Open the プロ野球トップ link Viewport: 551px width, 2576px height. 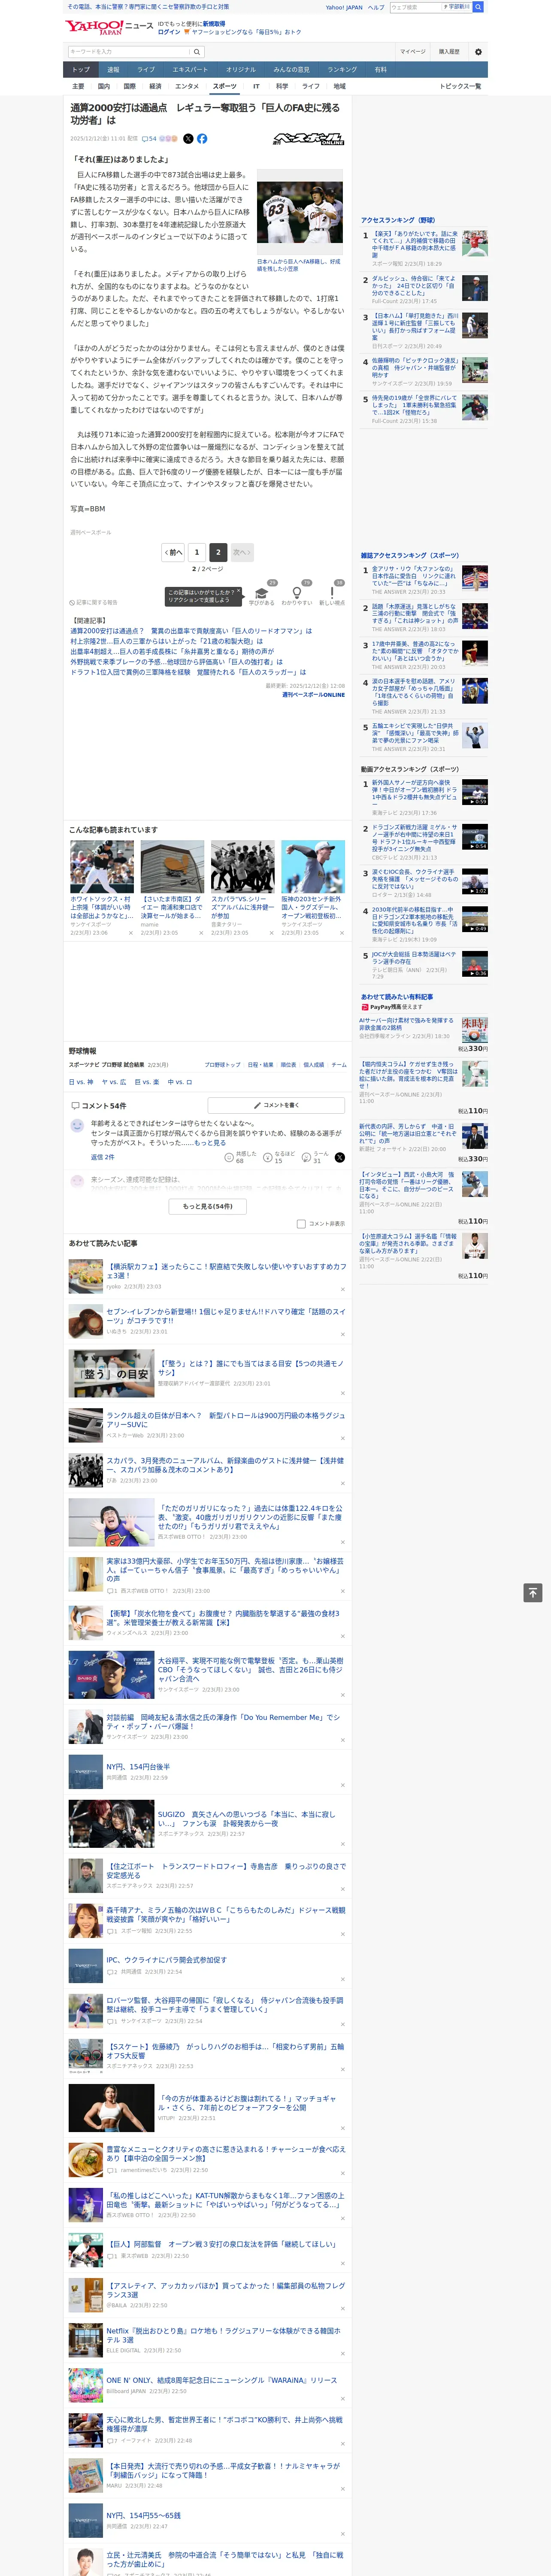click(222, 1065)
